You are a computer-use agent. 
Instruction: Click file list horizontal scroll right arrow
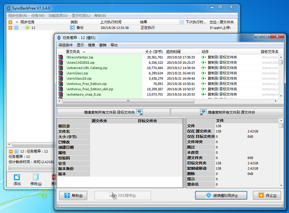coord(276,101)
